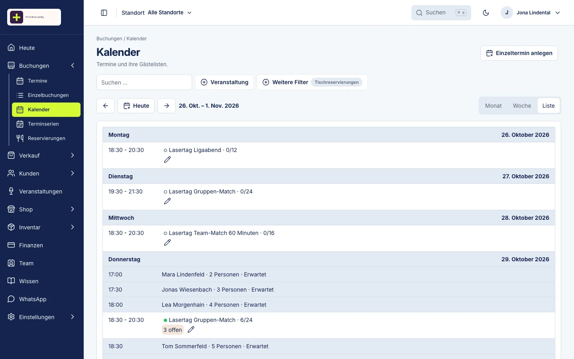Go to previous week arrow
The image size is (574, 359).
[x=106, y=106]
